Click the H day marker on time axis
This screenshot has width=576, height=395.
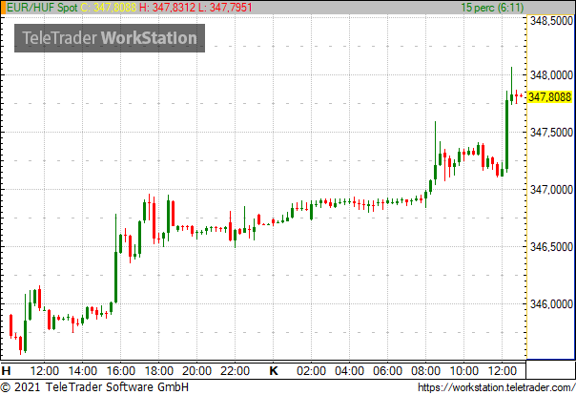[x=6, y=370]
